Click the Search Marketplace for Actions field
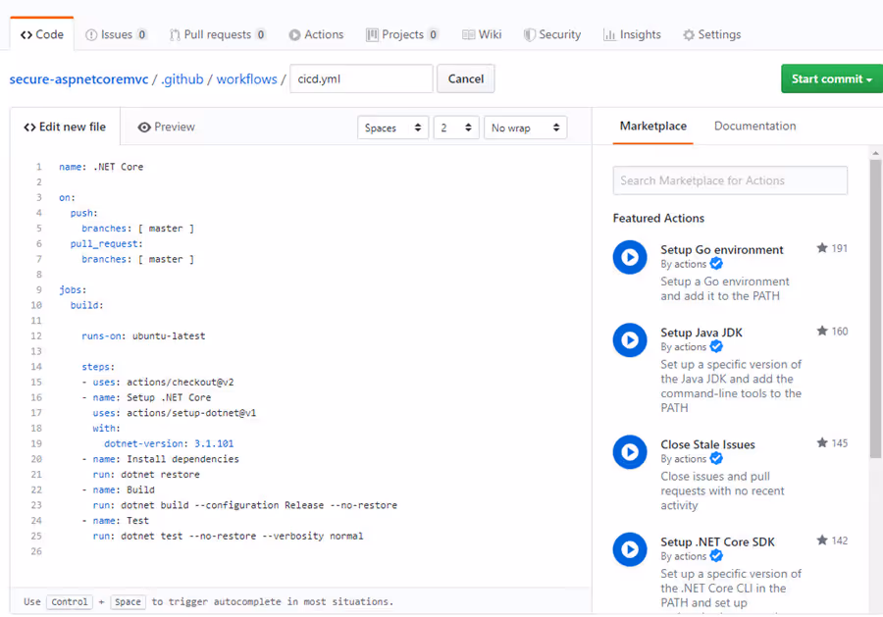Image resolution: width=883 pixels, height=617 pixels. click(730, 180)
